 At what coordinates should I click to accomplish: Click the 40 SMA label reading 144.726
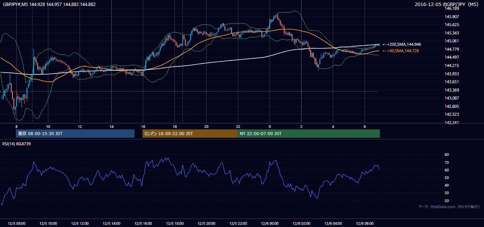pos(400,51)
